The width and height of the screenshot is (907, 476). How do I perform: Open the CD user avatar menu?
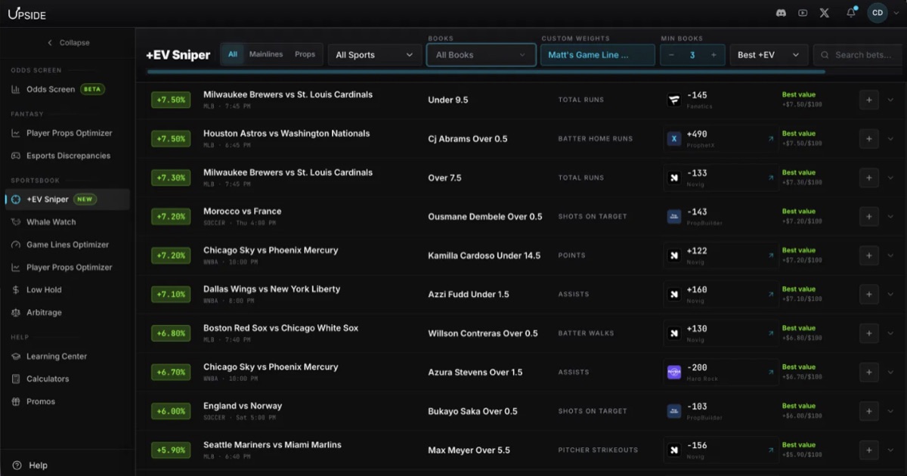coord(878,13)
